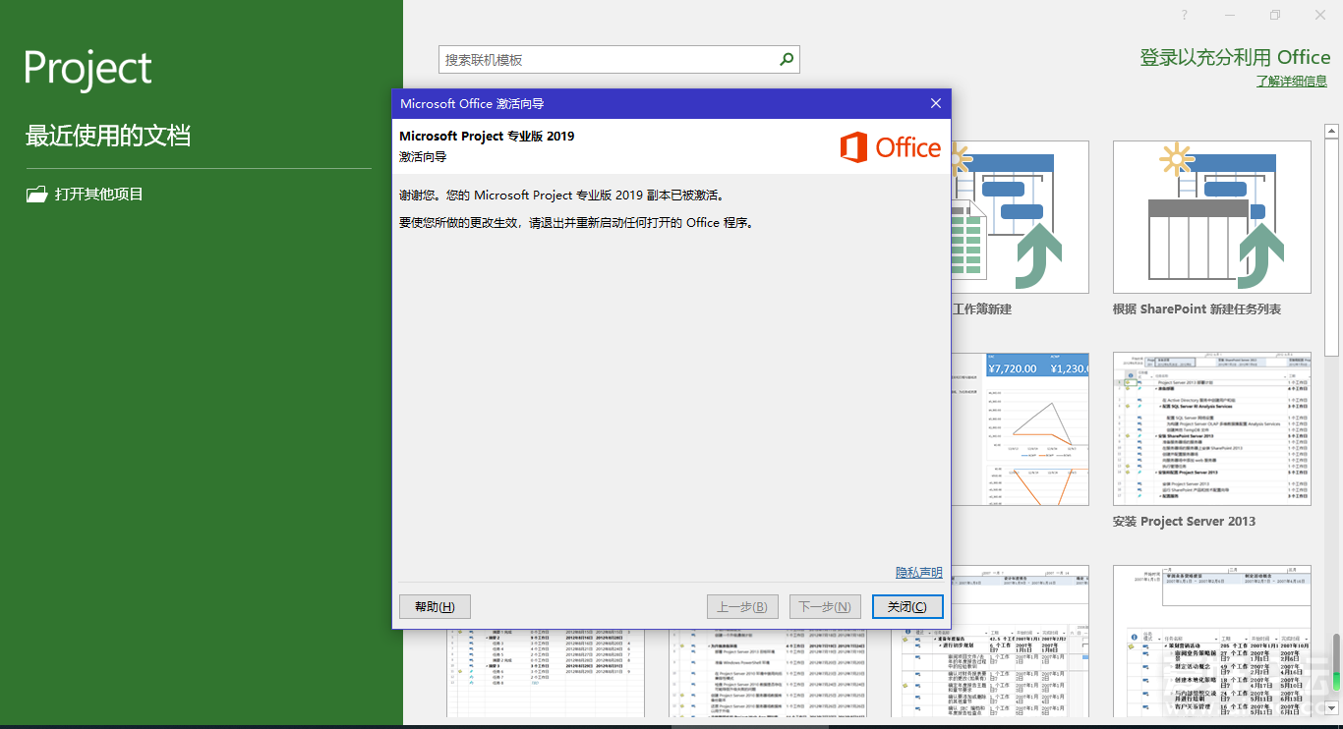The width and height of the screenshot is (1343, 729).
Task: Select the cost chart template showing ¥7,720.00
Action: (1020, 429)
